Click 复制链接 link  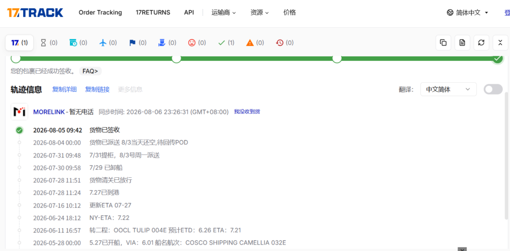point(97,90)
